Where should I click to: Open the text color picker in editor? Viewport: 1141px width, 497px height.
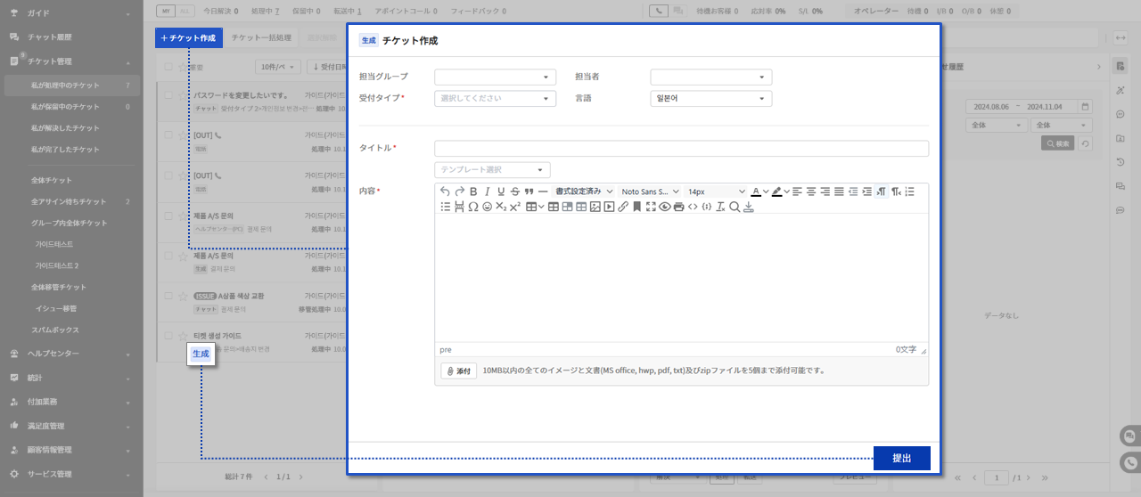756,191
